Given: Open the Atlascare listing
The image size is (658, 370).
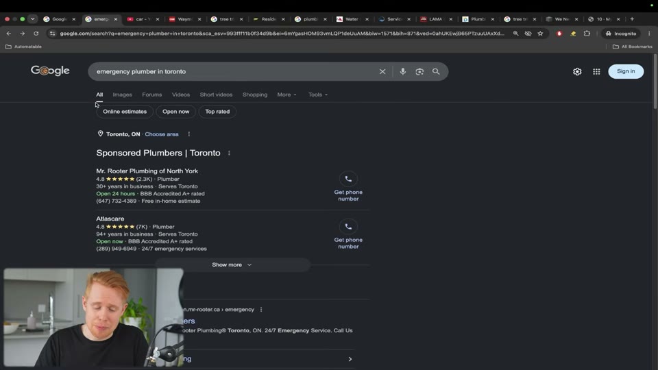Looking at the screenshot, I should (x=110, y=219).
